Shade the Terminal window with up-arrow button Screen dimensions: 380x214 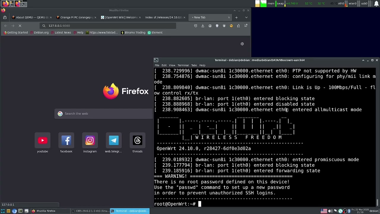click(x=363, y=60)
